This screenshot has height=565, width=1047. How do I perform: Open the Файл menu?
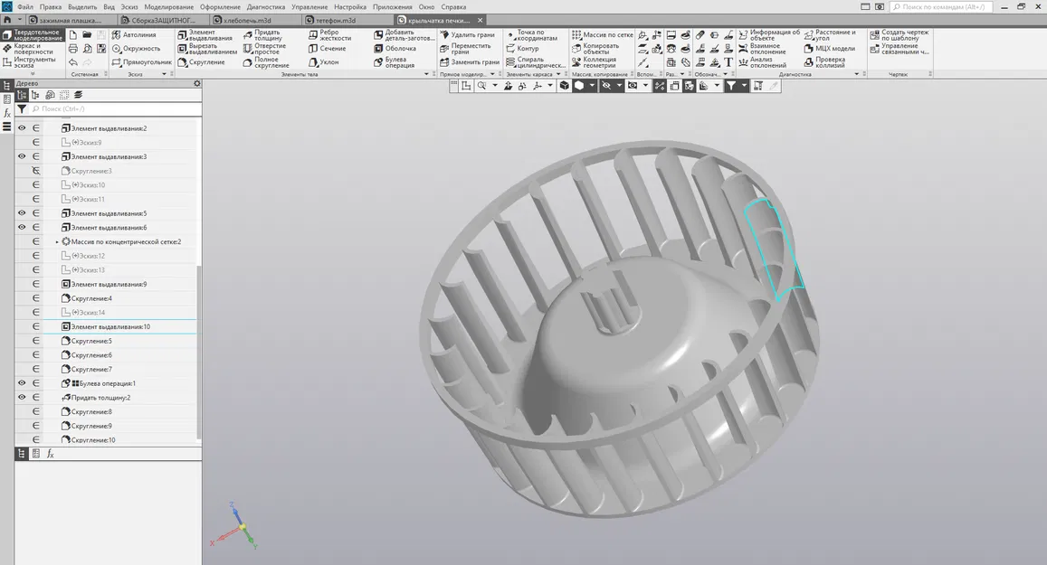point(24,6)
